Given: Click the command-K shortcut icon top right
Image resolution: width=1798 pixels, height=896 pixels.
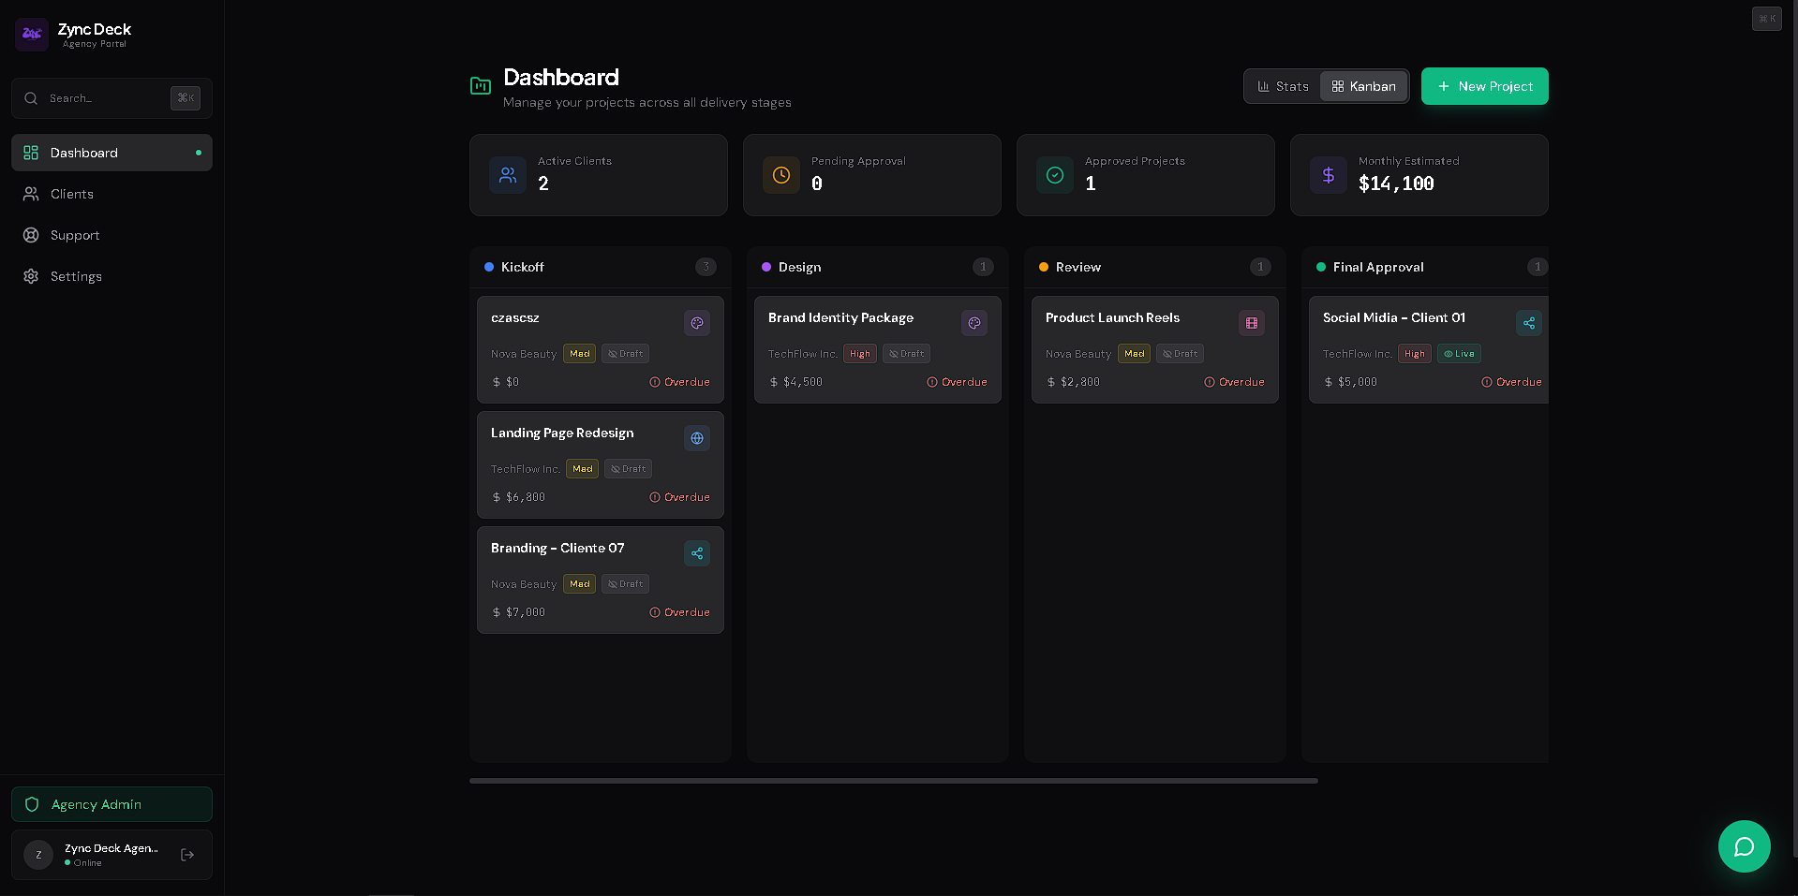Looking at the screenshot, I should click(x=1767, y=19).
